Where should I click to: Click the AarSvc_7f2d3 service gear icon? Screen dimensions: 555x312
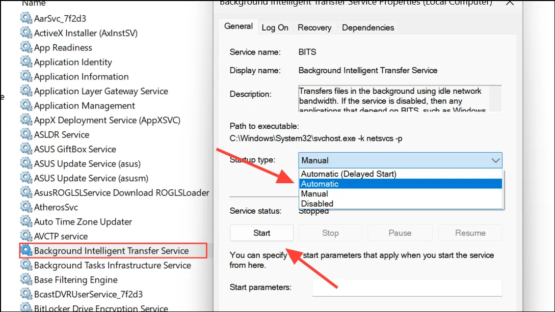pyautogui.click(x=26, y=18)
